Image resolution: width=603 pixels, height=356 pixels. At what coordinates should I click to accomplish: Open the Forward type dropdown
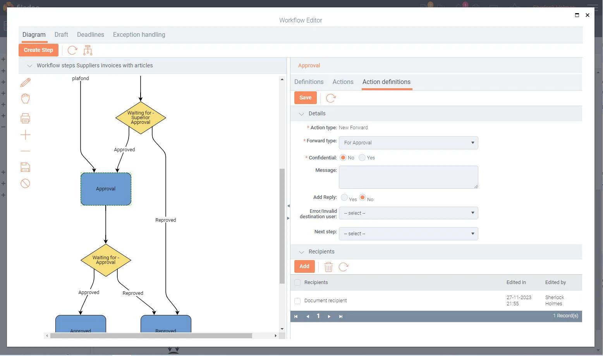coord(408,143)
